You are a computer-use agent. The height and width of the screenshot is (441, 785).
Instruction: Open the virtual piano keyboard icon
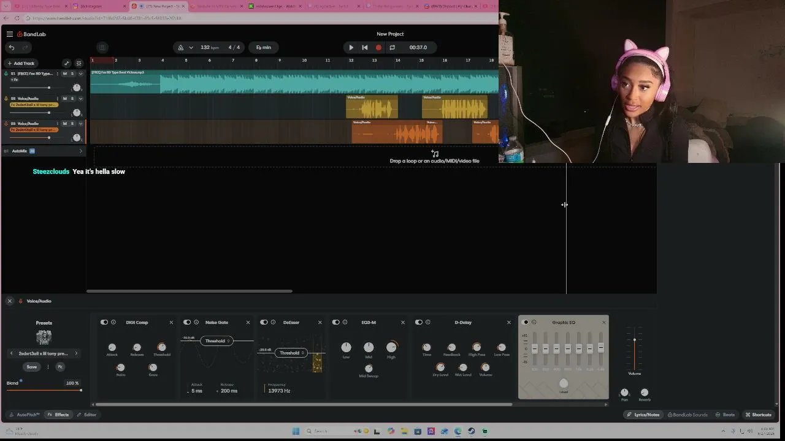coord(102,47)
